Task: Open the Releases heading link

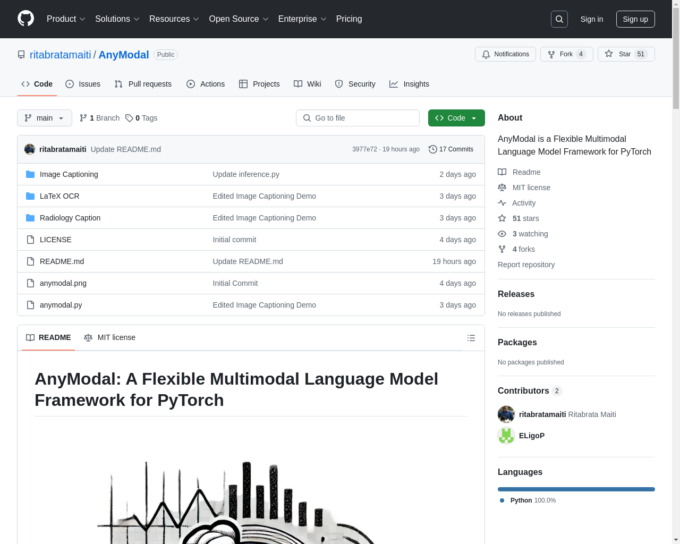Action: pos(516,294)
